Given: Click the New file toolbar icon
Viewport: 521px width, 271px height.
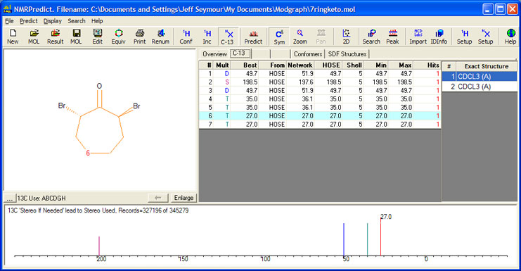Looking at the screenshot, I should (x=13, y=37).
